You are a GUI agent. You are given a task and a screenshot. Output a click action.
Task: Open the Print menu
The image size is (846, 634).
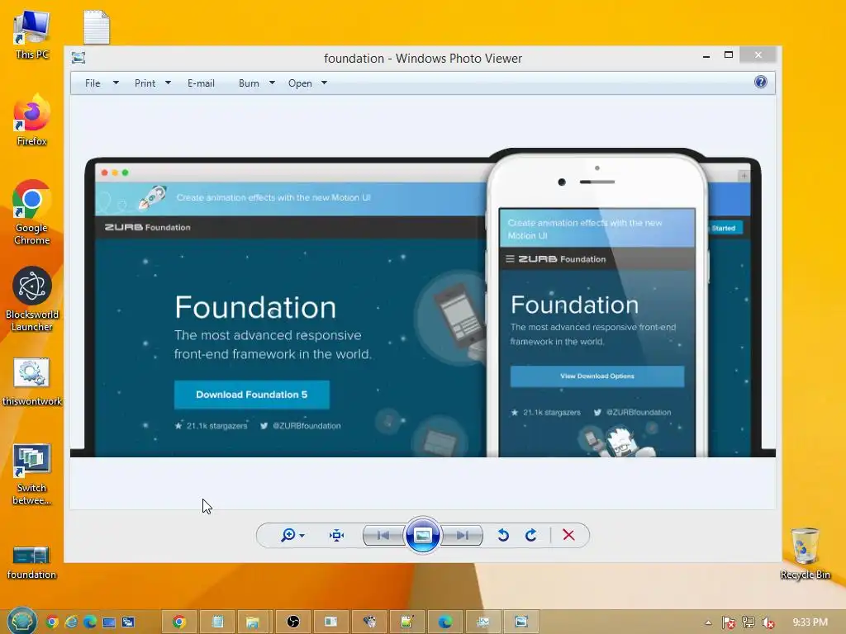tap(145, 83)
